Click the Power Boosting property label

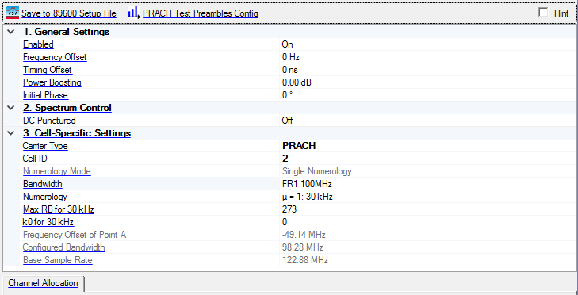52,82
